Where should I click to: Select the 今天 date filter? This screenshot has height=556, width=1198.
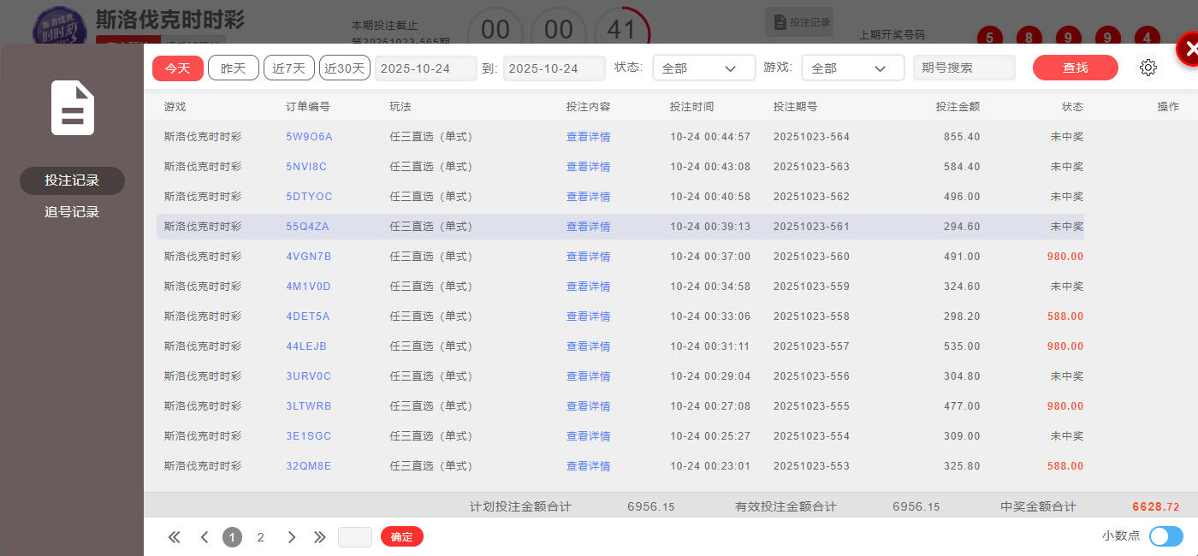pos(178,68)
